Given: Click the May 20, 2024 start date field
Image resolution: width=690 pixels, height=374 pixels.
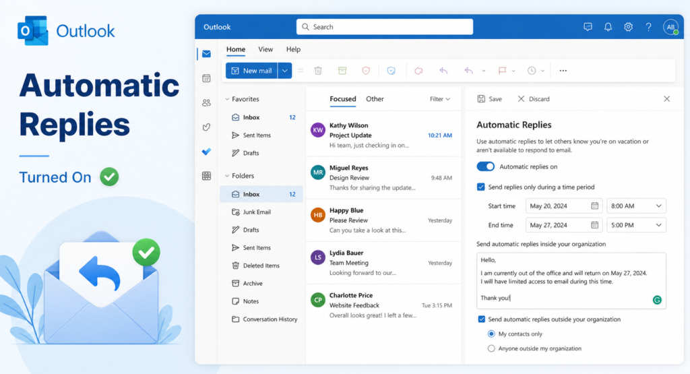Looking at the screenshot, I should click(x=564, y=206).
